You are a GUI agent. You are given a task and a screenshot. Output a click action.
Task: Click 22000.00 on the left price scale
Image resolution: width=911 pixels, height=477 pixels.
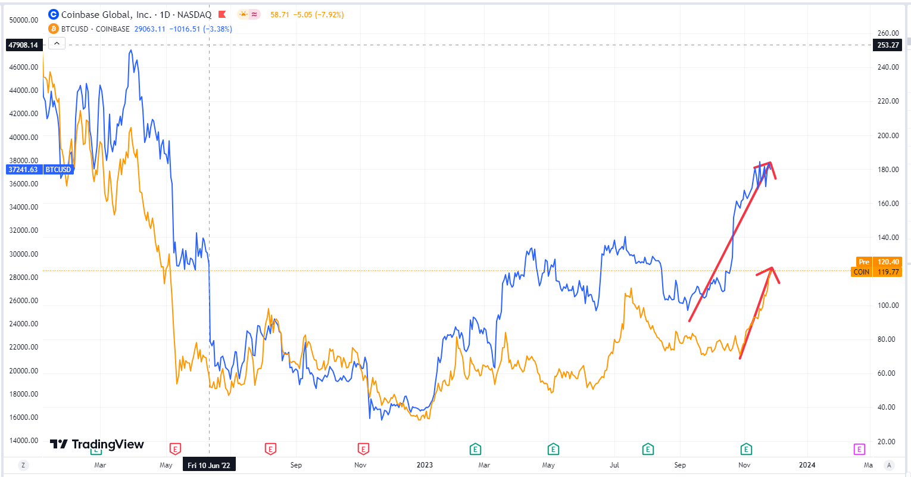(x=24, y=348)
